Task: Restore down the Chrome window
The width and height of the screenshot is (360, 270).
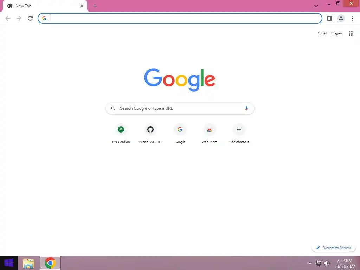Action: coord(338,4)
